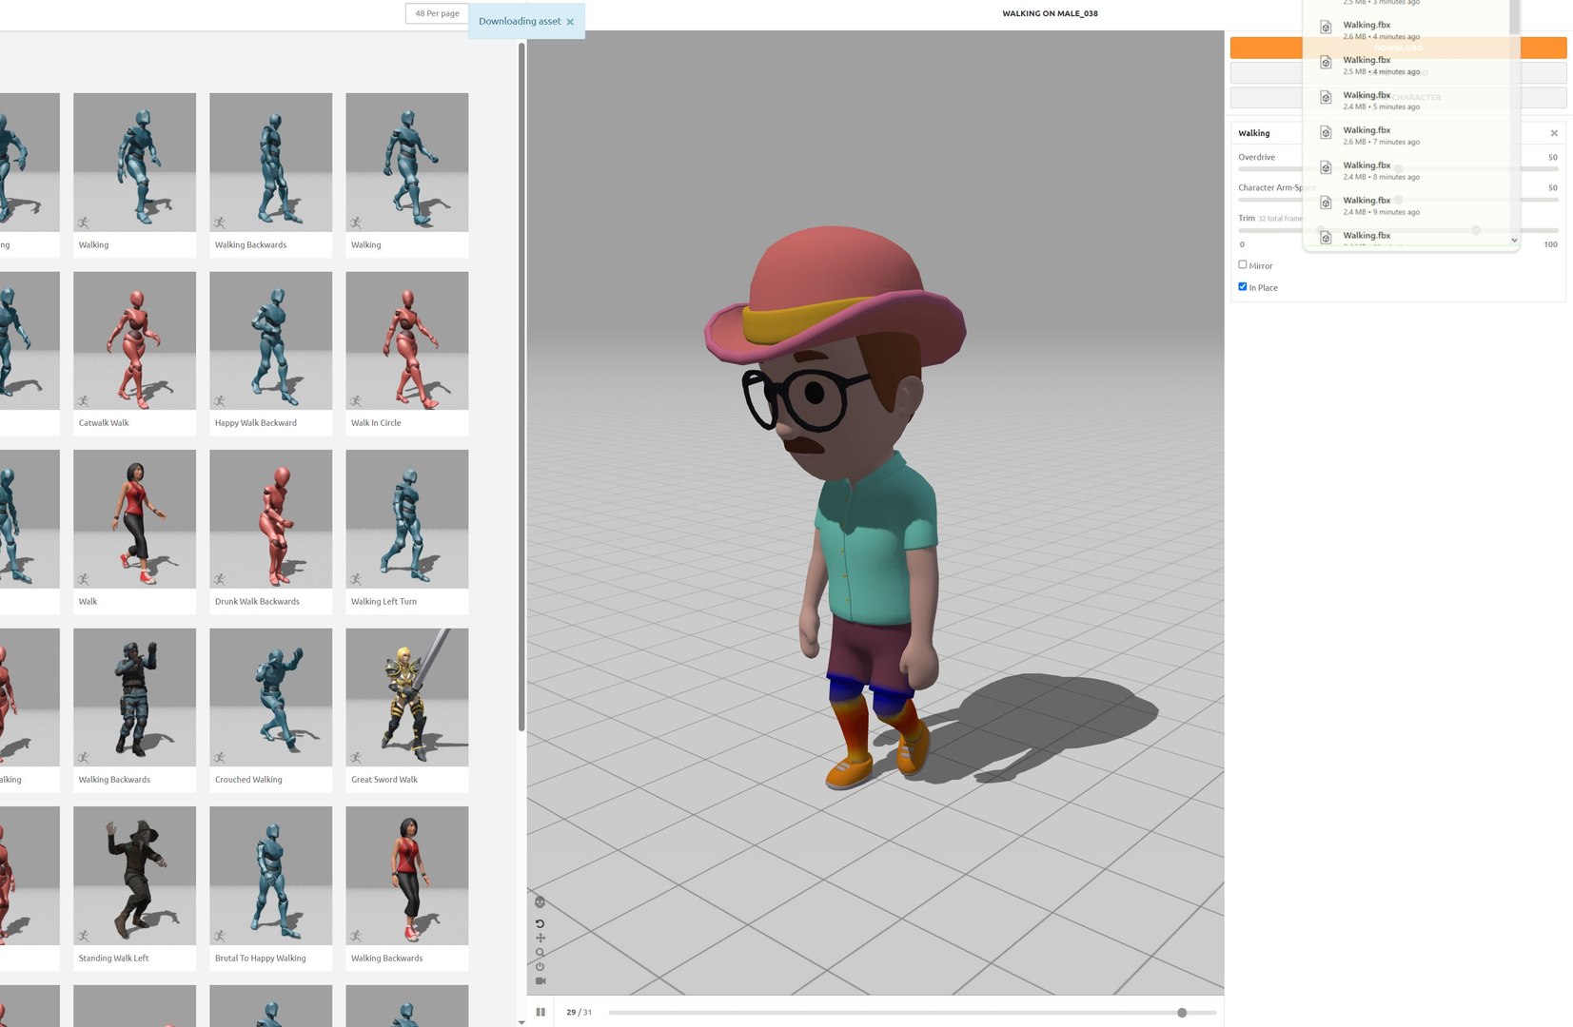
Task: Click the animation list vertical scrollbar
Action: (521, 387)
